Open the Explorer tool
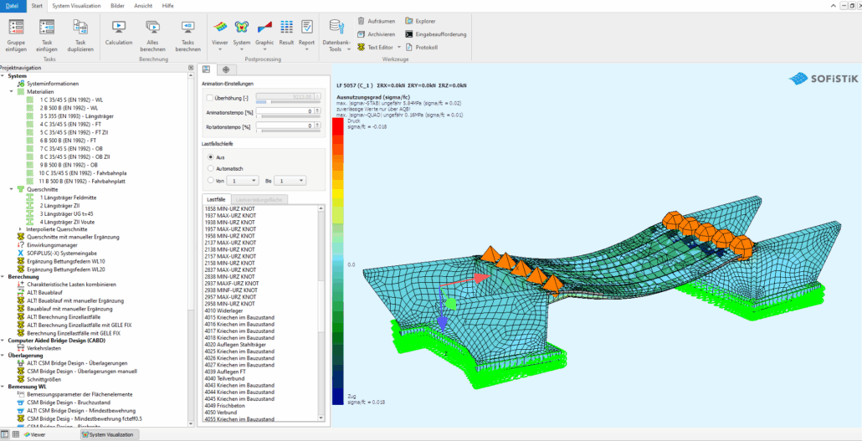The width and height of the screenshot is (862, 441). pos(421,21)
